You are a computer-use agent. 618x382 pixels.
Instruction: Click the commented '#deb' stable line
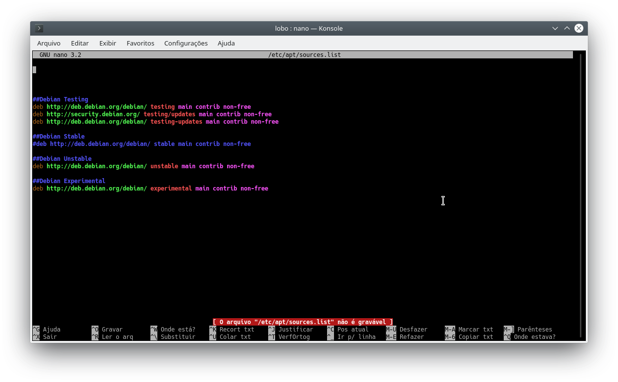(x=142, y=144)
